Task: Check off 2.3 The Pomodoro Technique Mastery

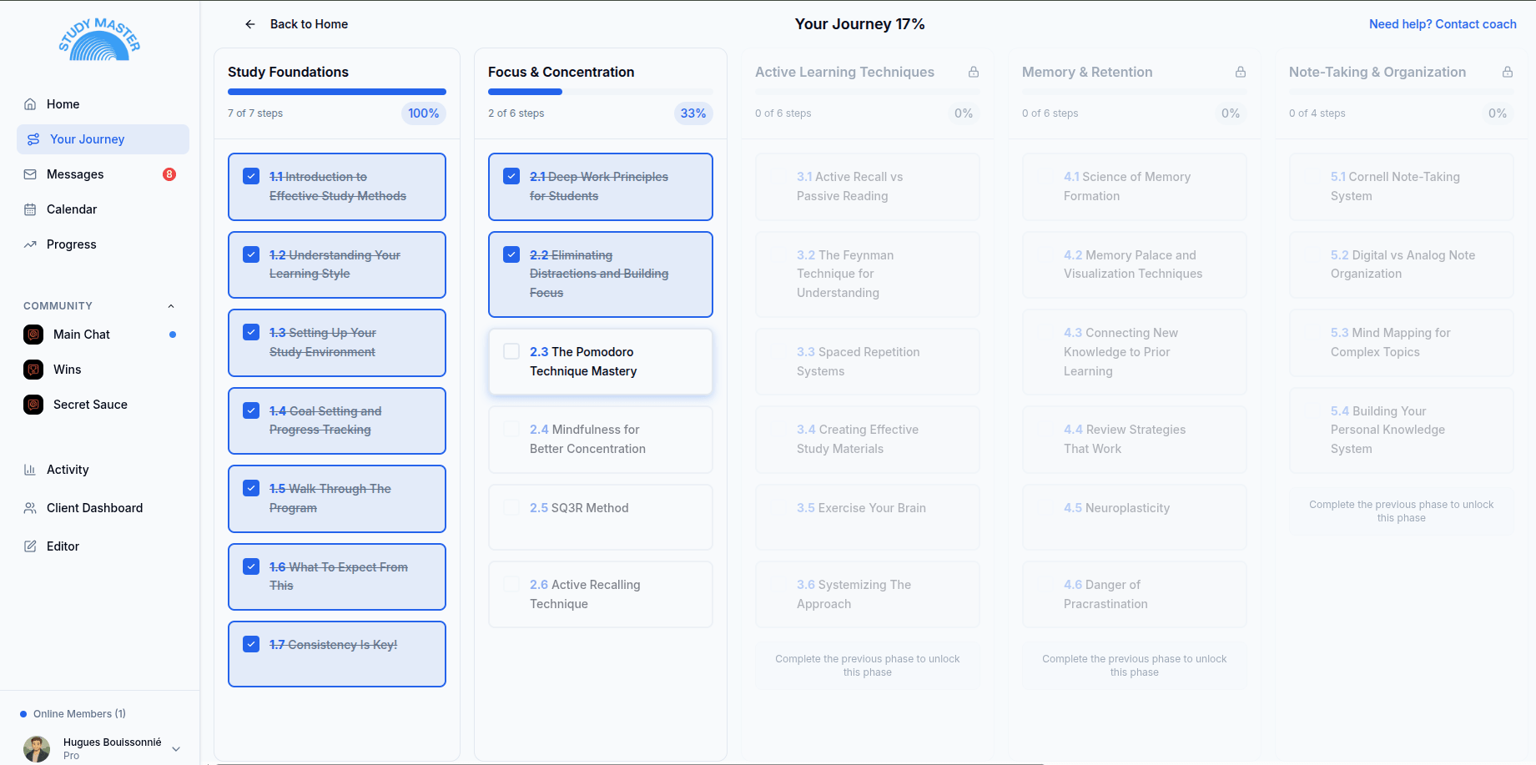Action: click(x=511, y=350)
